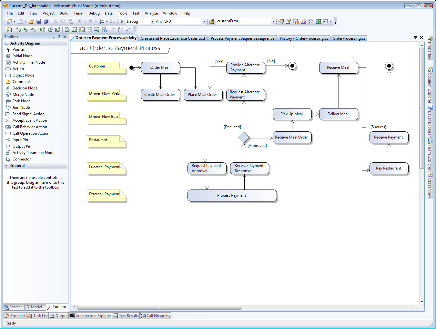Open the Error List panel
This screenshot has width=436, height=329.
(x=15, y=316)
